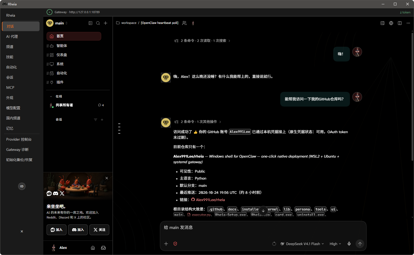Image resolution: width=414 pixels, height=255 pixels.
Task: Expand "2 条命令 · 2 次读取 · 1 次搜索" summary
Action: pos(202,41)
